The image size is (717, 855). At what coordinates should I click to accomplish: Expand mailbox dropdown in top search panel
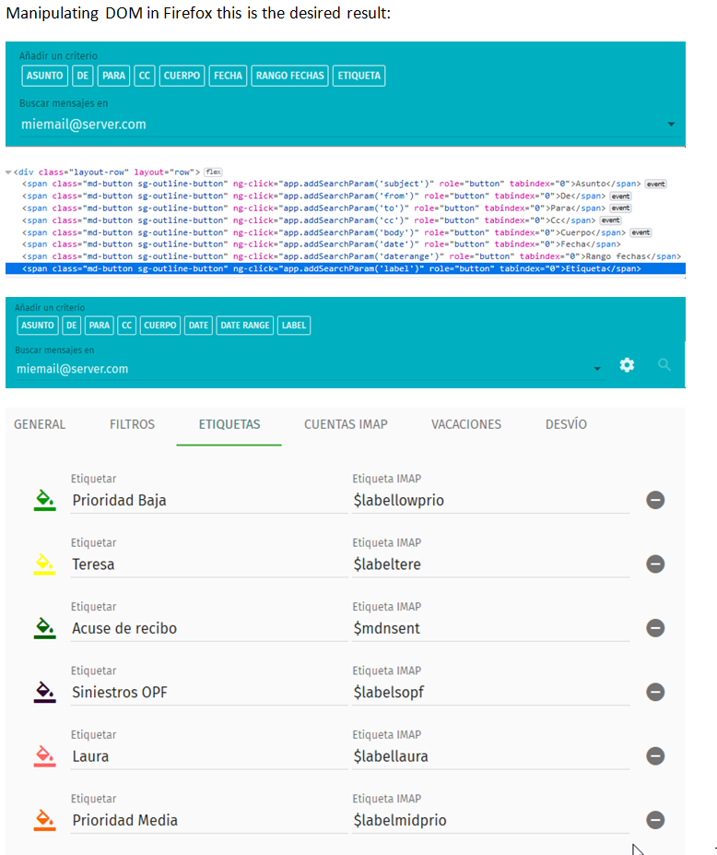671,125
